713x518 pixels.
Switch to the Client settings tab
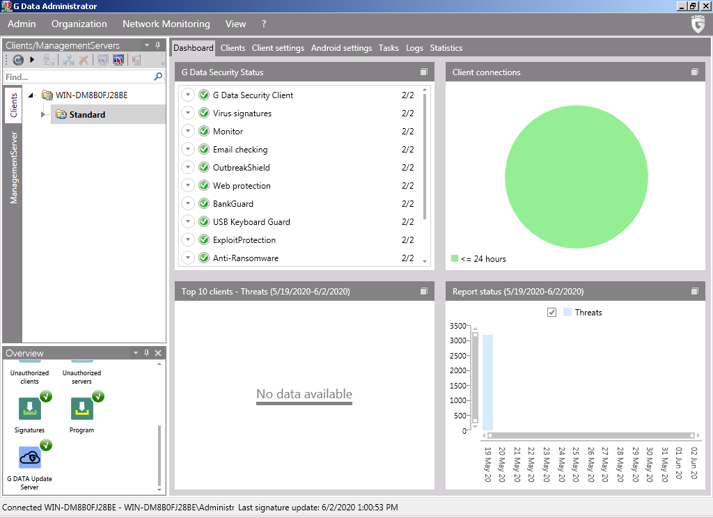click(278, 48)
